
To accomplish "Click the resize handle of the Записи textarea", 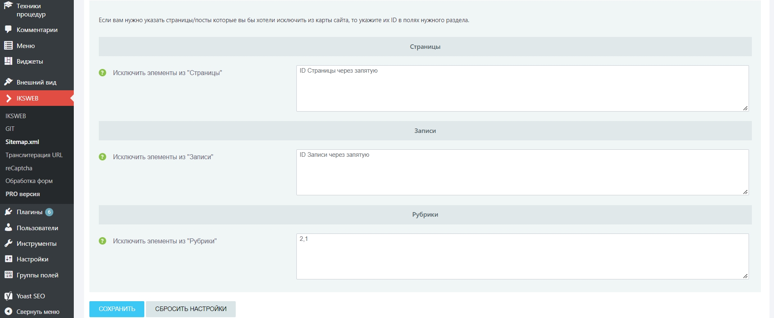I will (x=745, y=192).
